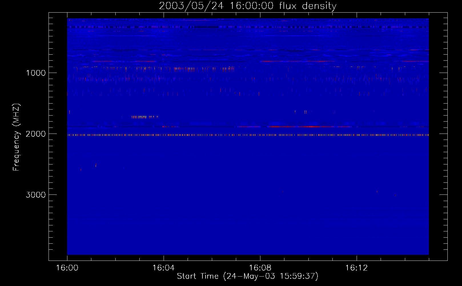
Task: Click the 'Frequency (MHZ)' y-axis label
Action: pos(16,137)
